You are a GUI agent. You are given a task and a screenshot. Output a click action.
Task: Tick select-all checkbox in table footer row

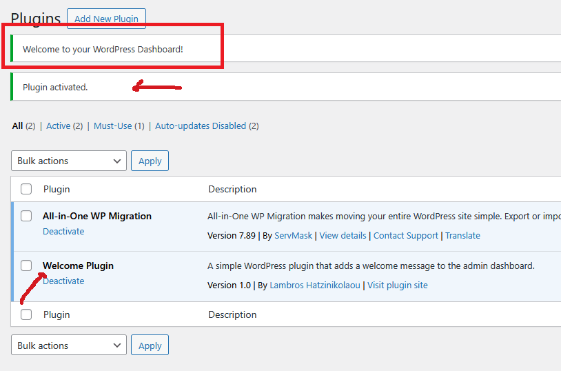coord(26,314)
